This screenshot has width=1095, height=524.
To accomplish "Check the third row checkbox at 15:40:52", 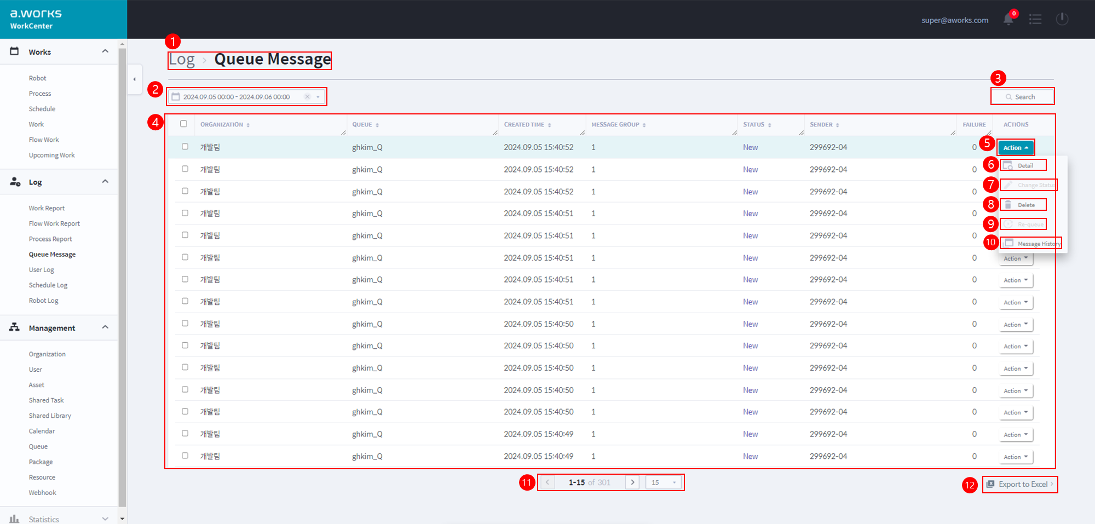I will point(185,191).
